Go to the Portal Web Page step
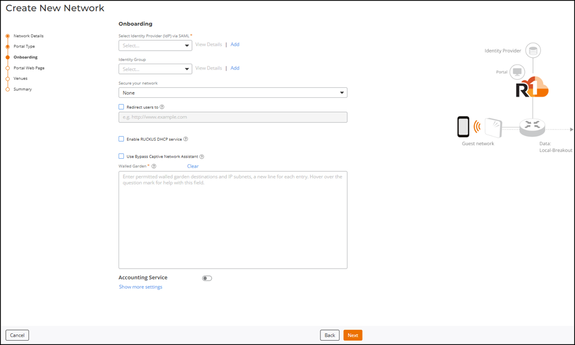The height and width of the screenshot is (345, 575). 29,68
